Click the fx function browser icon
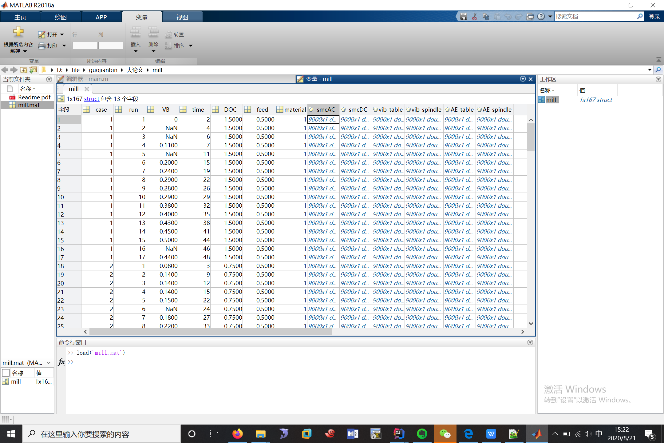Screen dimensions: 664x443 click(x=61, y=362)
